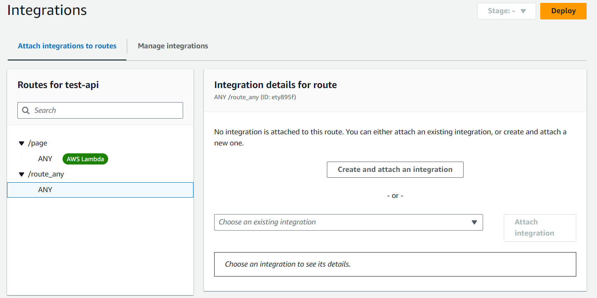This screenshot has width=597, height=298.
Task: Select the ANY method under /route_any
Action: tap(45, 190)
